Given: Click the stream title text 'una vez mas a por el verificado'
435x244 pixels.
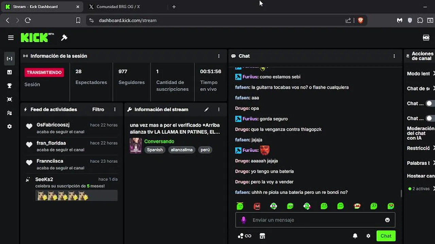Looking at the screenshot, I should [x=175, y=128].
